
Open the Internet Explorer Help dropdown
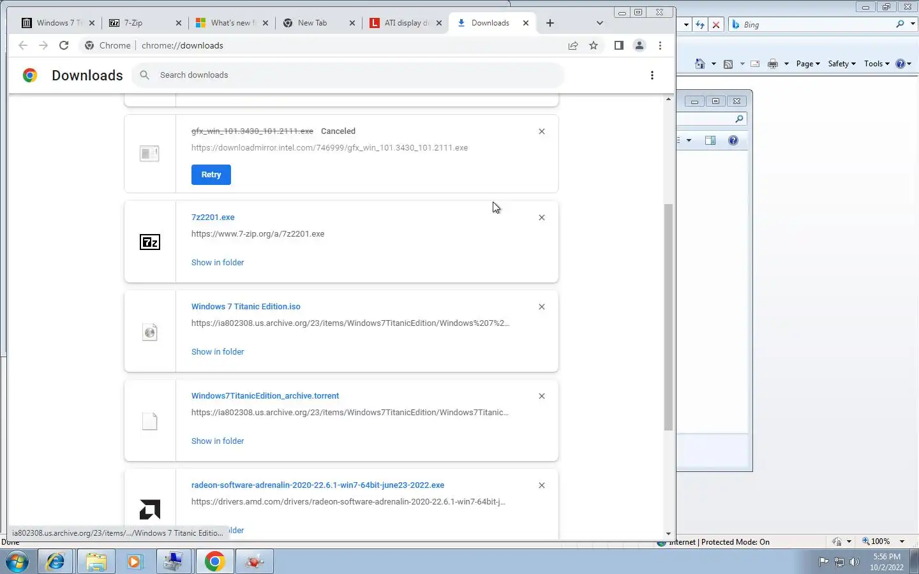[x=904, y=64]
